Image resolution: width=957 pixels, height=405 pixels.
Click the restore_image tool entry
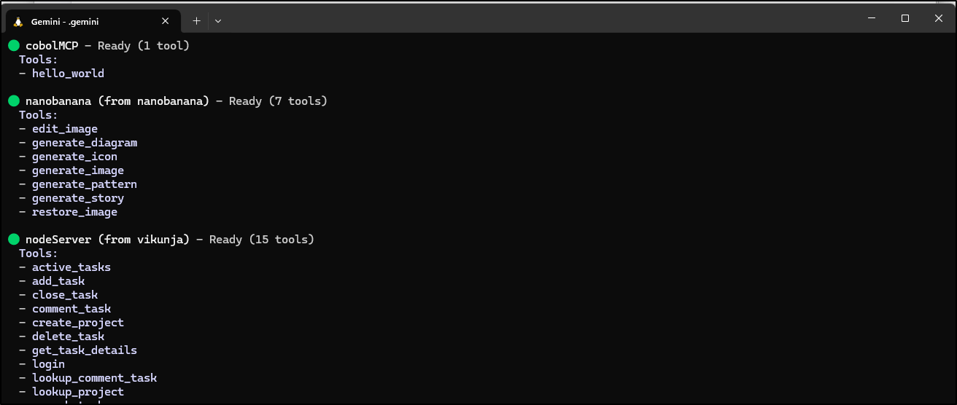click(x=74, y=212)
